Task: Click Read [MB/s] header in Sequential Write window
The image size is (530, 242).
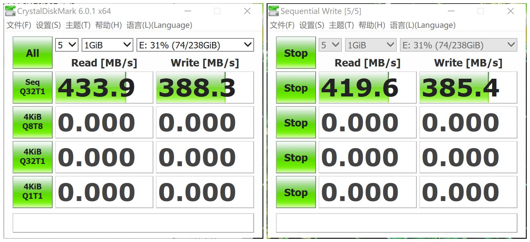Action: [x=368, y=63]
